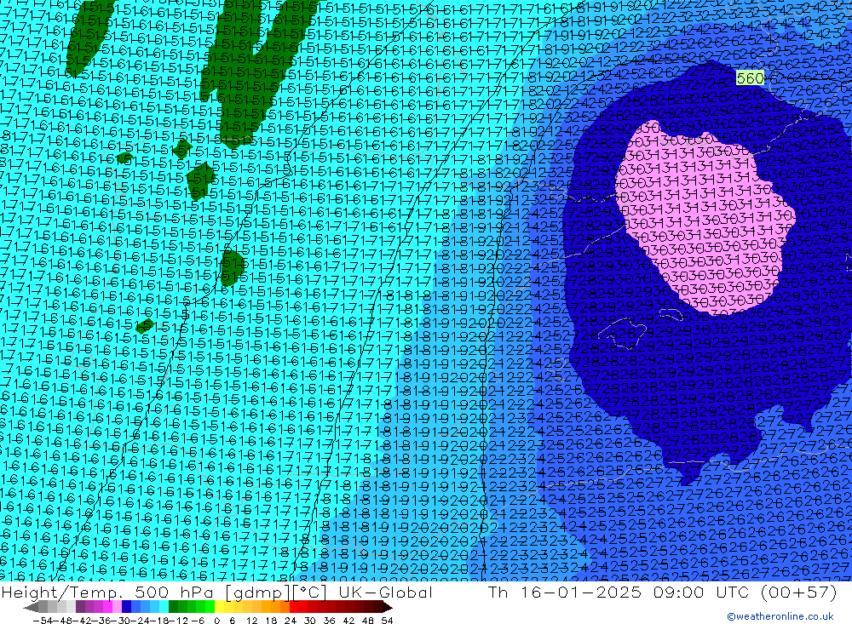Select the Th 16-01-2025 date text
Screen dimensions: 852x624
point(565,593)
